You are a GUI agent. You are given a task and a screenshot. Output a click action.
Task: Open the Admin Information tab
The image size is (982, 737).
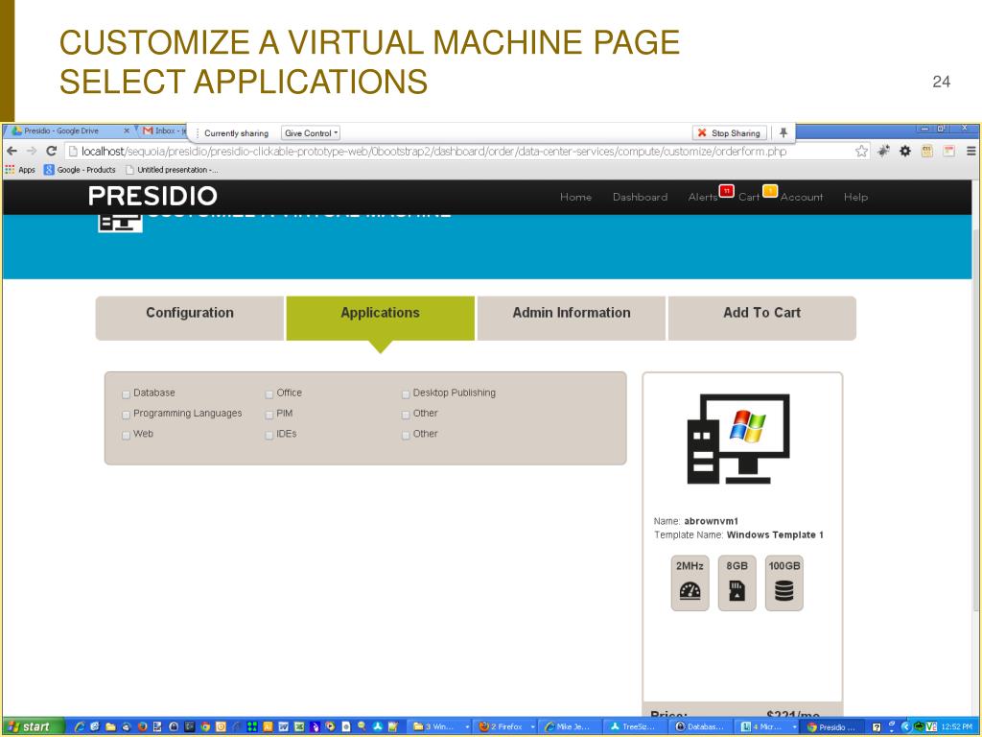pos(572,319)
